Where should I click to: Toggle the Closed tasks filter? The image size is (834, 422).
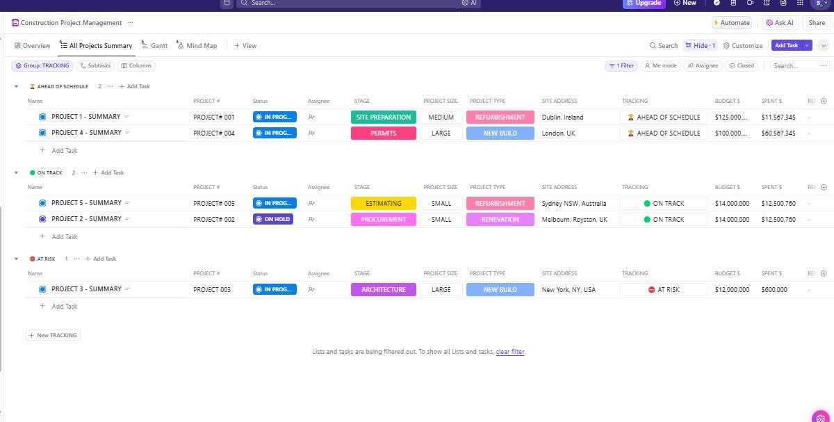(742, 66)
